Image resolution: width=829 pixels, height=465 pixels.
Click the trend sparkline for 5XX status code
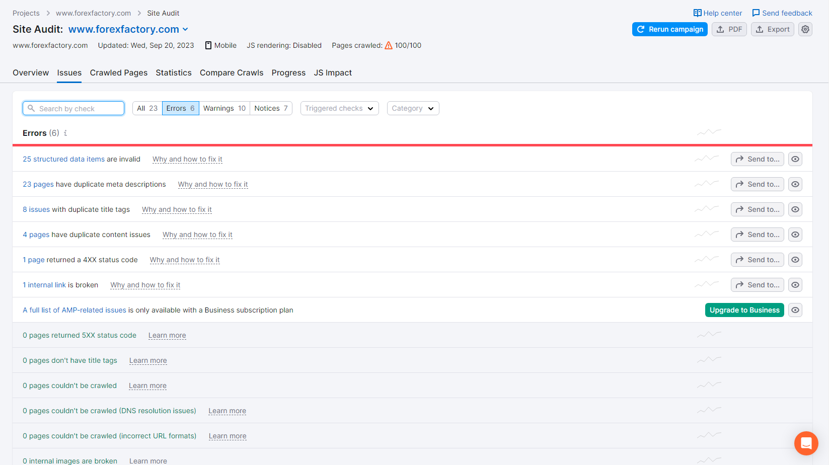click(x=709, y=335)
